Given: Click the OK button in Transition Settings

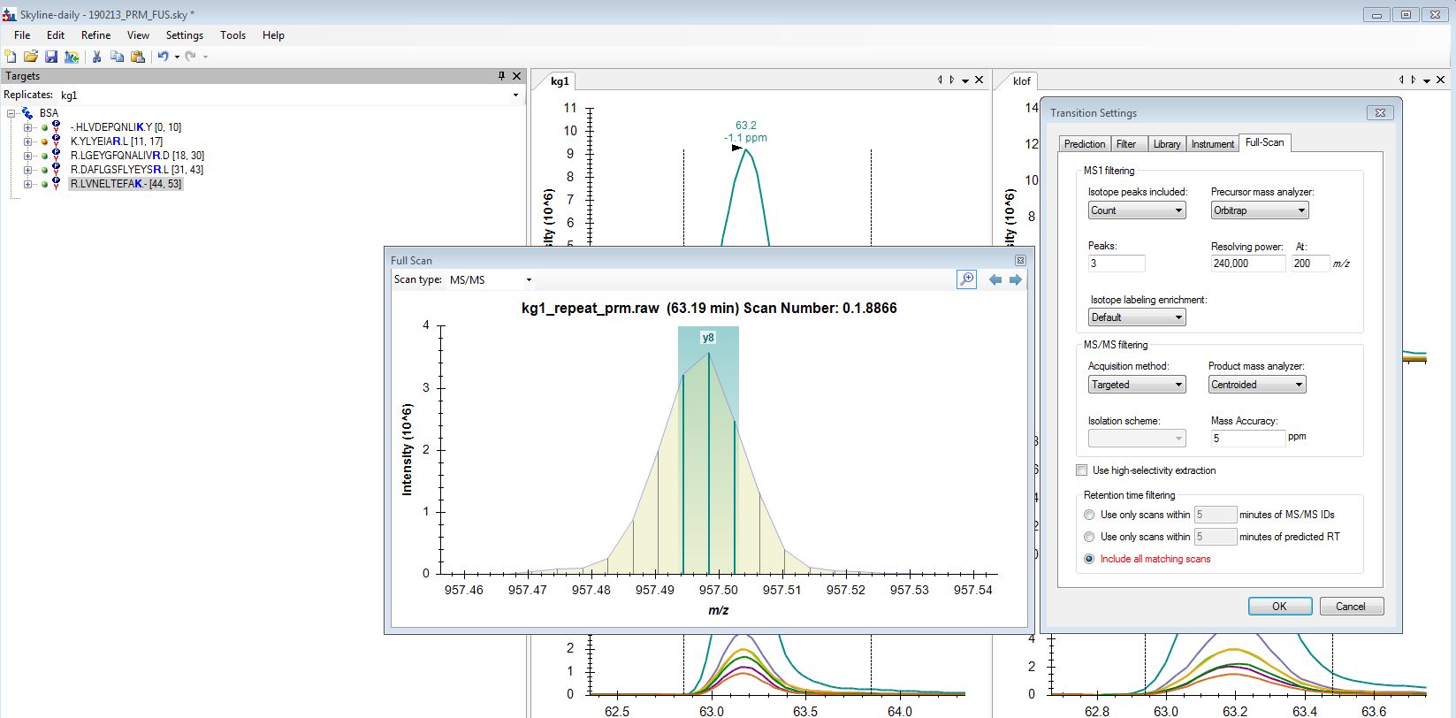Looking at the screenshot, I should (x=1279, y=607).
